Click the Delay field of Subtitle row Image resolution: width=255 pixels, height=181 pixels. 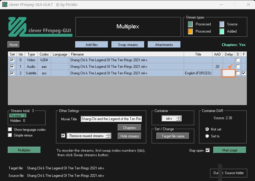pyautogui.click(x=229, y=73)
